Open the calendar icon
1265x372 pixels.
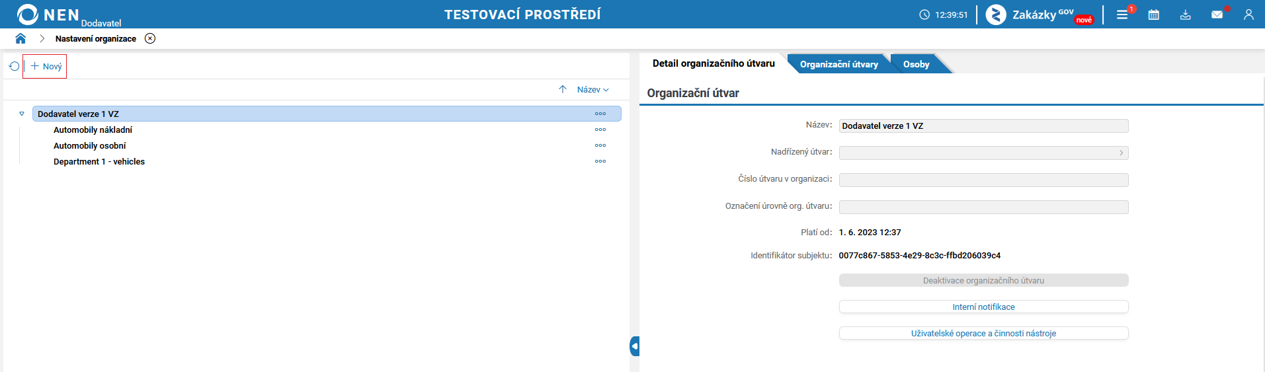click(1154, 15)
